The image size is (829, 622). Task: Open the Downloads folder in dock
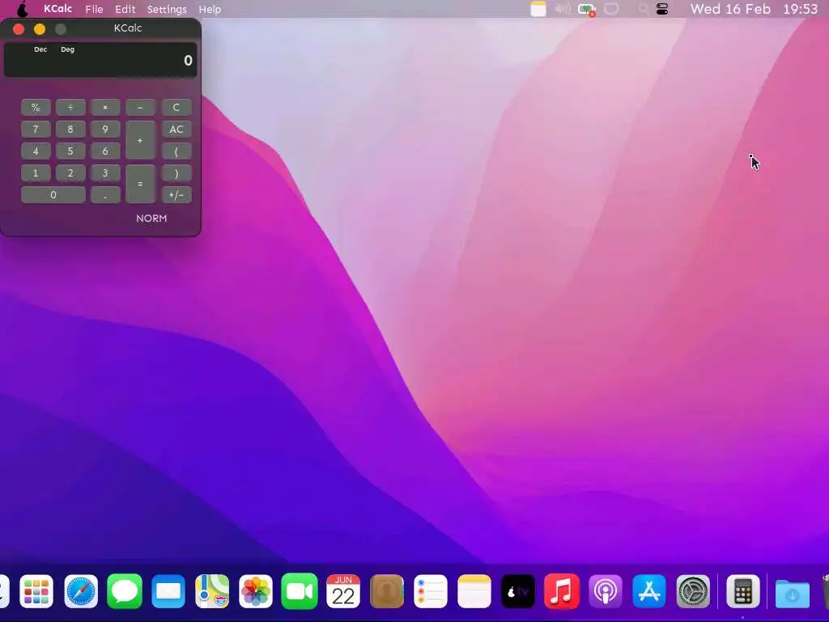coord(792,592)
